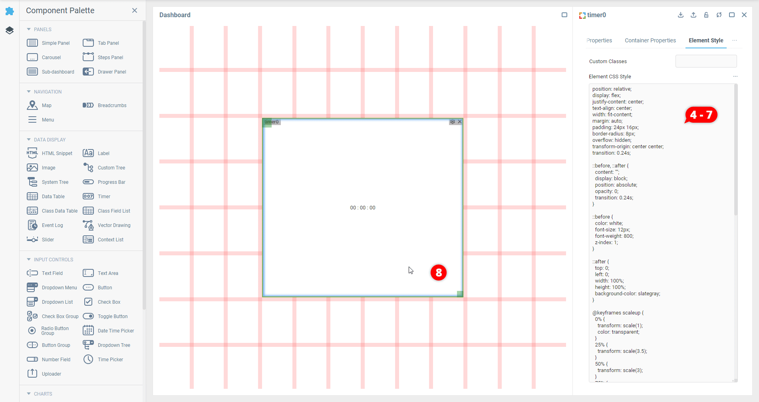
Task: Open the layers icon in left sidebar
Action: [10, 30]
